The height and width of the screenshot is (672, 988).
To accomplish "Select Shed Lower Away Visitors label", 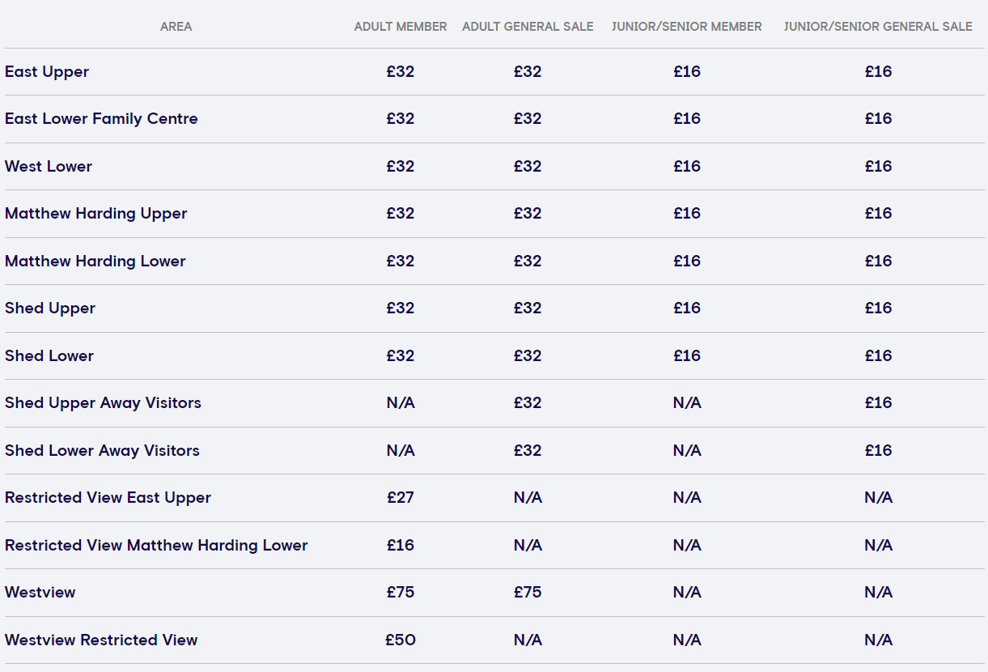I will tap(102, 451).
